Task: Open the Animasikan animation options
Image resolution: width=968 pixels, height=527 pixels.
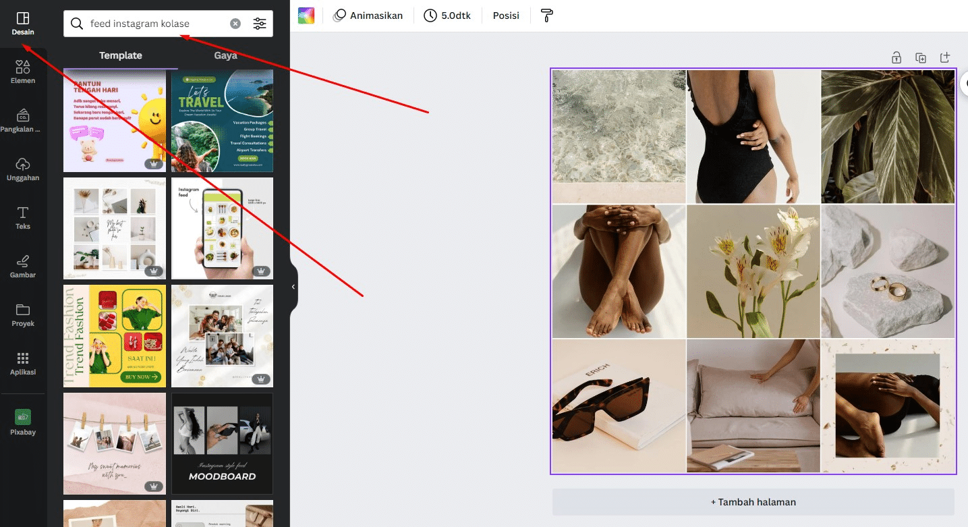Action: pos(368,15)
